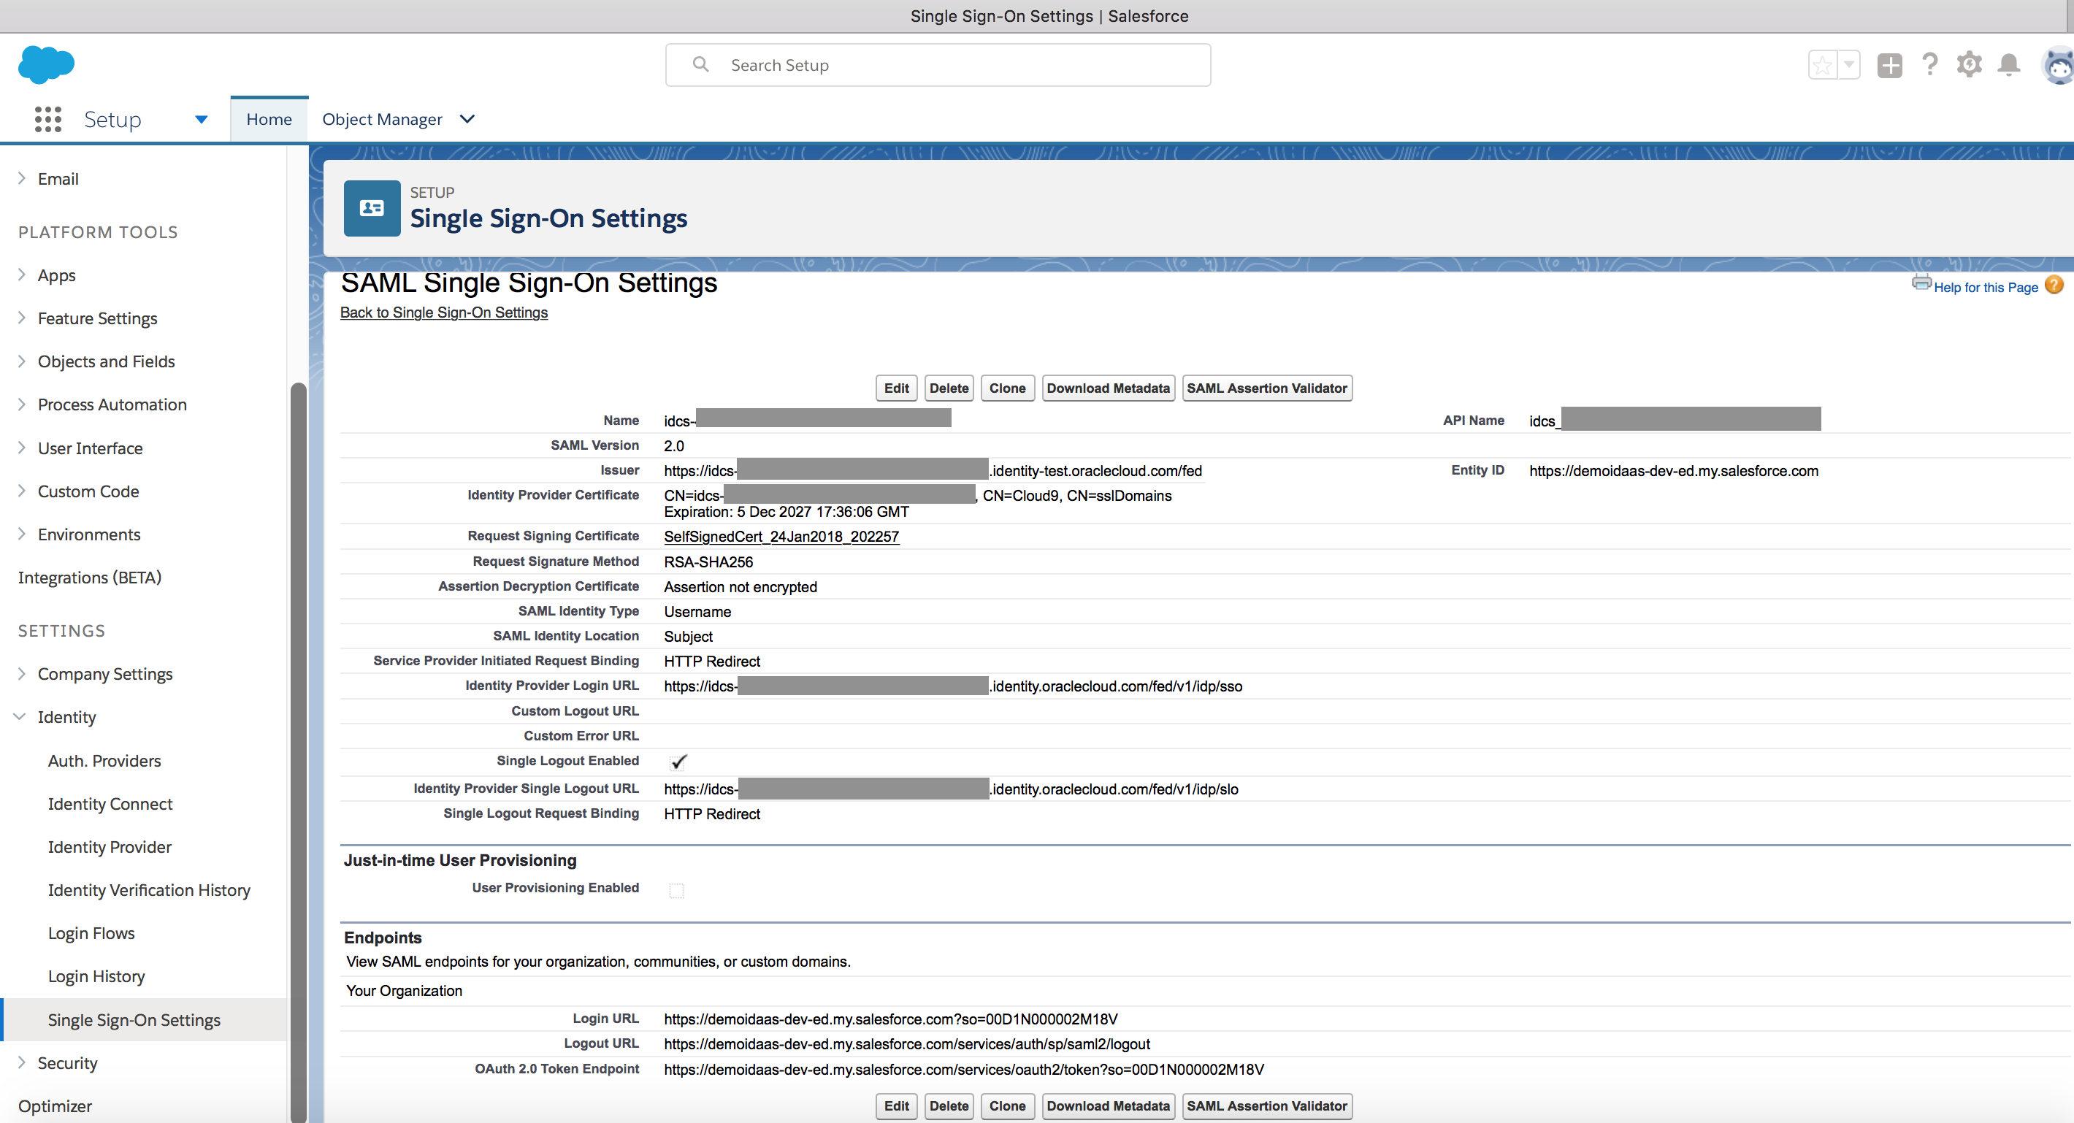Expand Objects and Fields section
The width and height of the screenshot is (2074, 1123).
pos(21,361)
